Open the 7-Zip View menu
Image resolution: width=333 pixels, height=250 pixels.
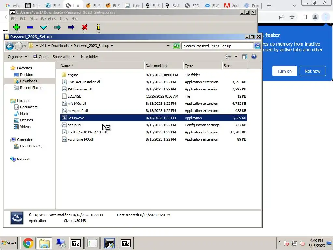click(x=33, y=19)
